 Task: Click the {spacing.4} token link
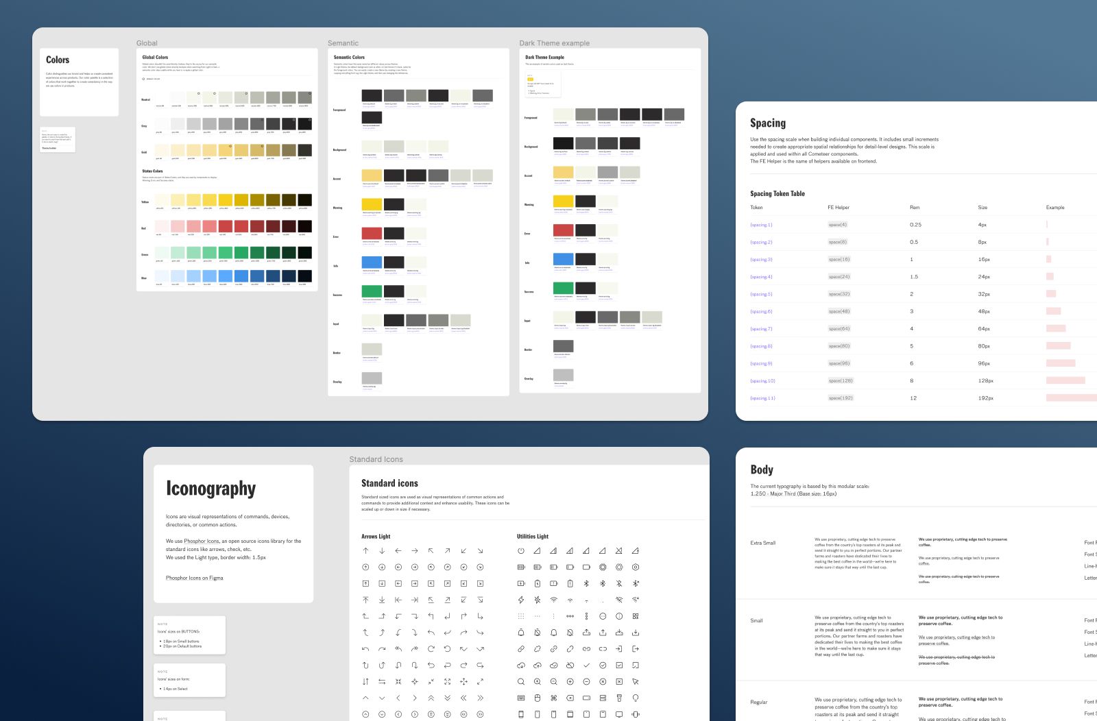click(761, 277)
